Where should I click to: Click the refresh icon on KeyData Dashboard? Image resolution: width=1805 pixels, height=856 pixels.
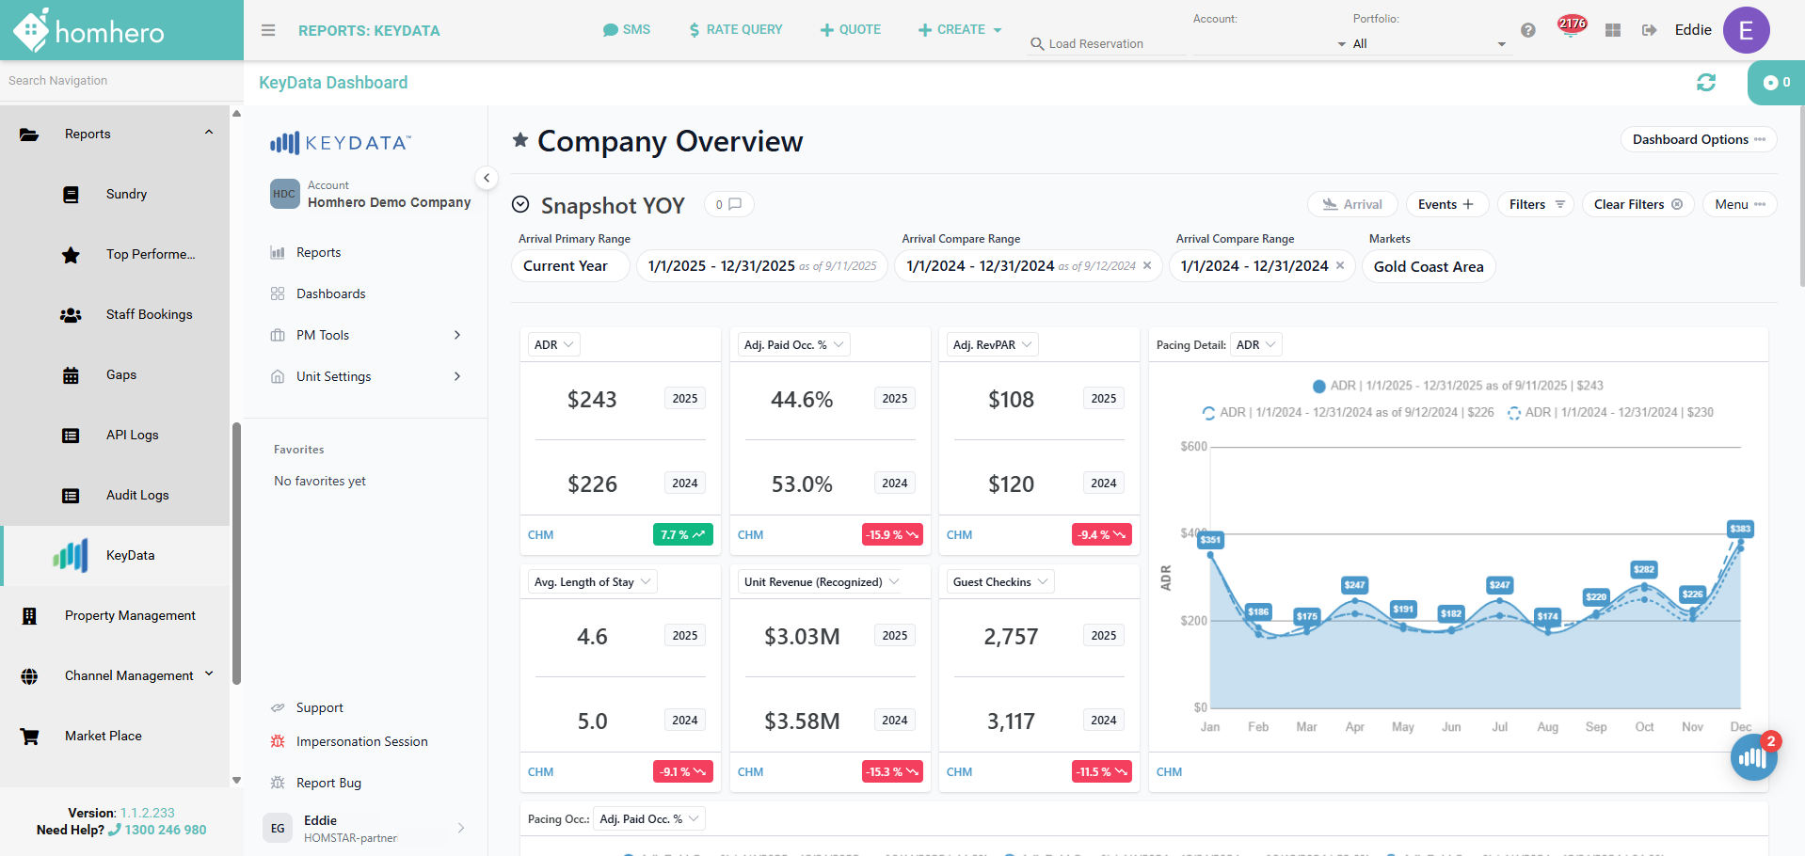pyautogui.click(x=1706, y=83)
